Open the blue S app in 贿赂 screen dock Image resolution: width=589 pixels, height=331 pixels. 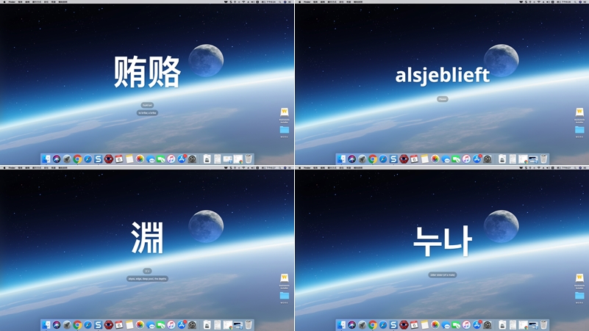[98, 159]
